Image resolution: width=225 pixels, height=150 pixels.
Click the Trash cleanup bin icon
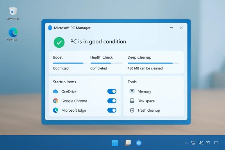[x=132, y=110]
